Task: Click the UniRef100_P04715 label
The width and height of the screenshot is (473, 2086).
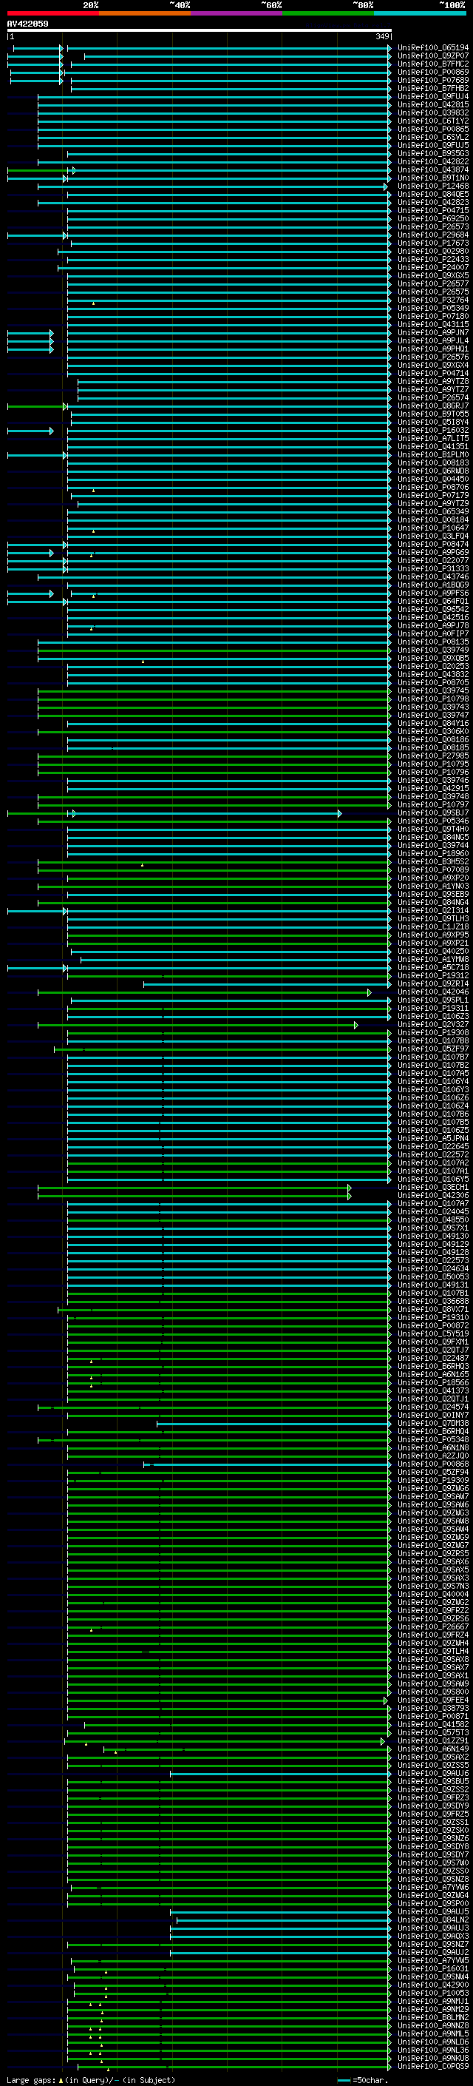Action: pos(433,211)
